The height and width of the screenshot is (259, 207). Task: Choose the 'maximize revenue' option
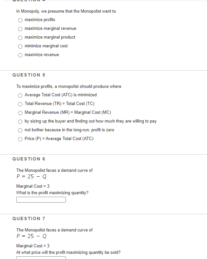point(20,55)
